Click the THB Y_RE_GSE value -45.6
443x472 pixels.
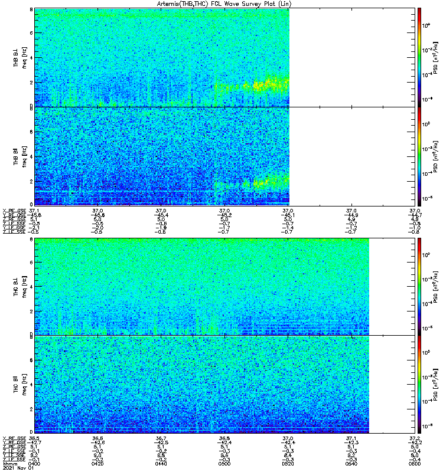[x=97, y=215]
